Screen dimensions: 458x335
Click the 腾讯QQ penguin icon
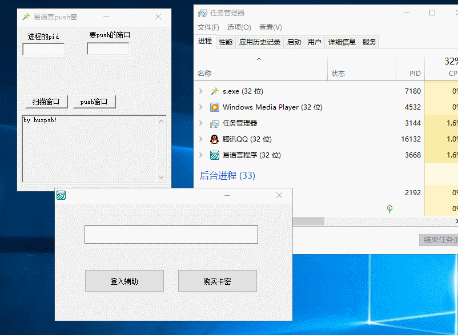[x=215, y=139]
